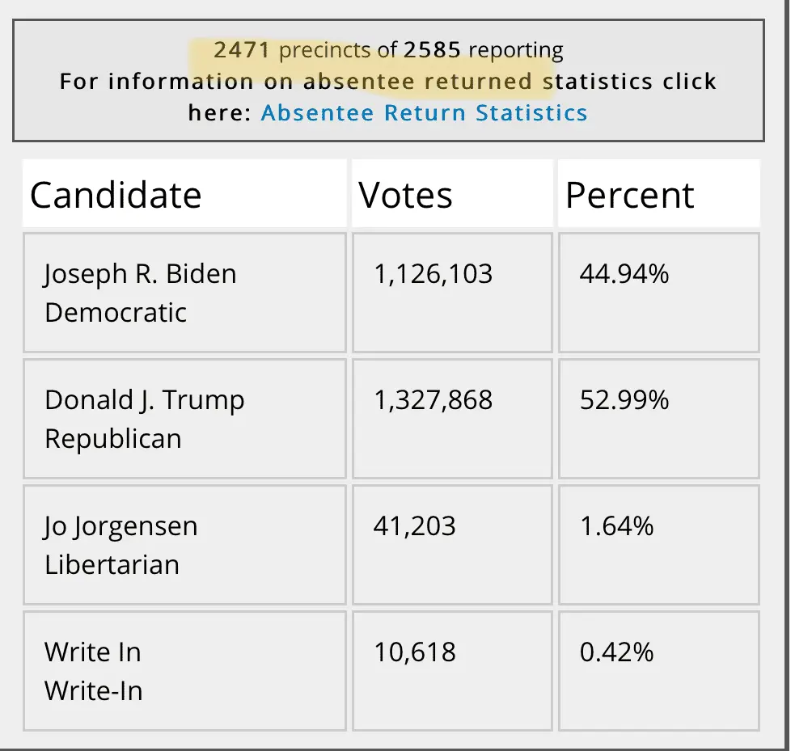Click Trump's vote count 1,327,868

(x=433, y=400)
